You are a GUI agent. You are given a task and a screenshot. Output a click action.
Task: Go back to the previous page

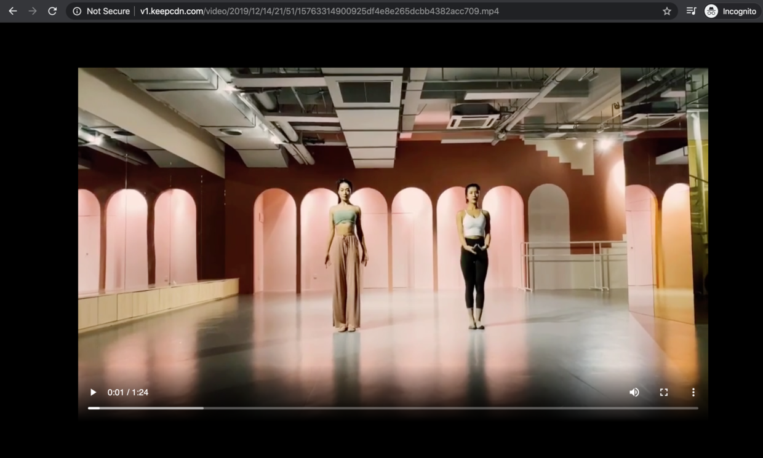tap(12, 11)
